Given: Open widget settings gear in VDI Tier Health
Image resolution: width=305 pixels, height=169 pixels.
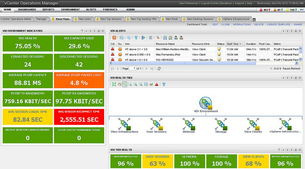Looking at the screenshot, I should tap(296, 150).
